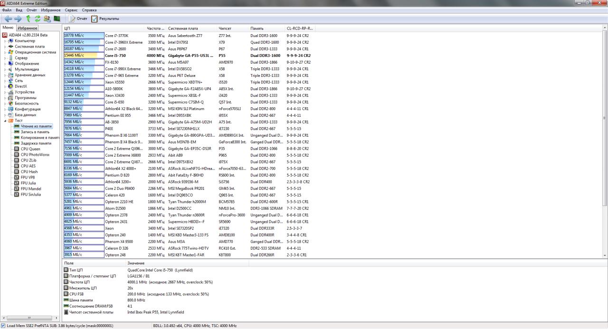Image resolution: width=608 pixels, height=329 pixels.
Task: Click the green circuit board toolbar icon
Action: click(57, 19)
